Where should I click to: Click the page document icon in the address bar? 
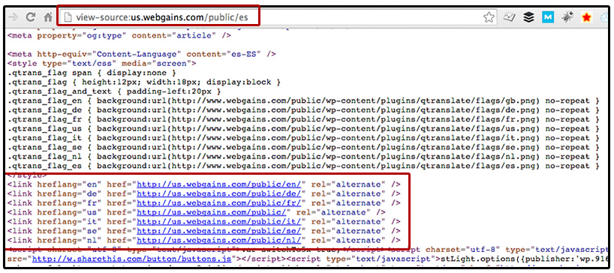coord(68,17)
